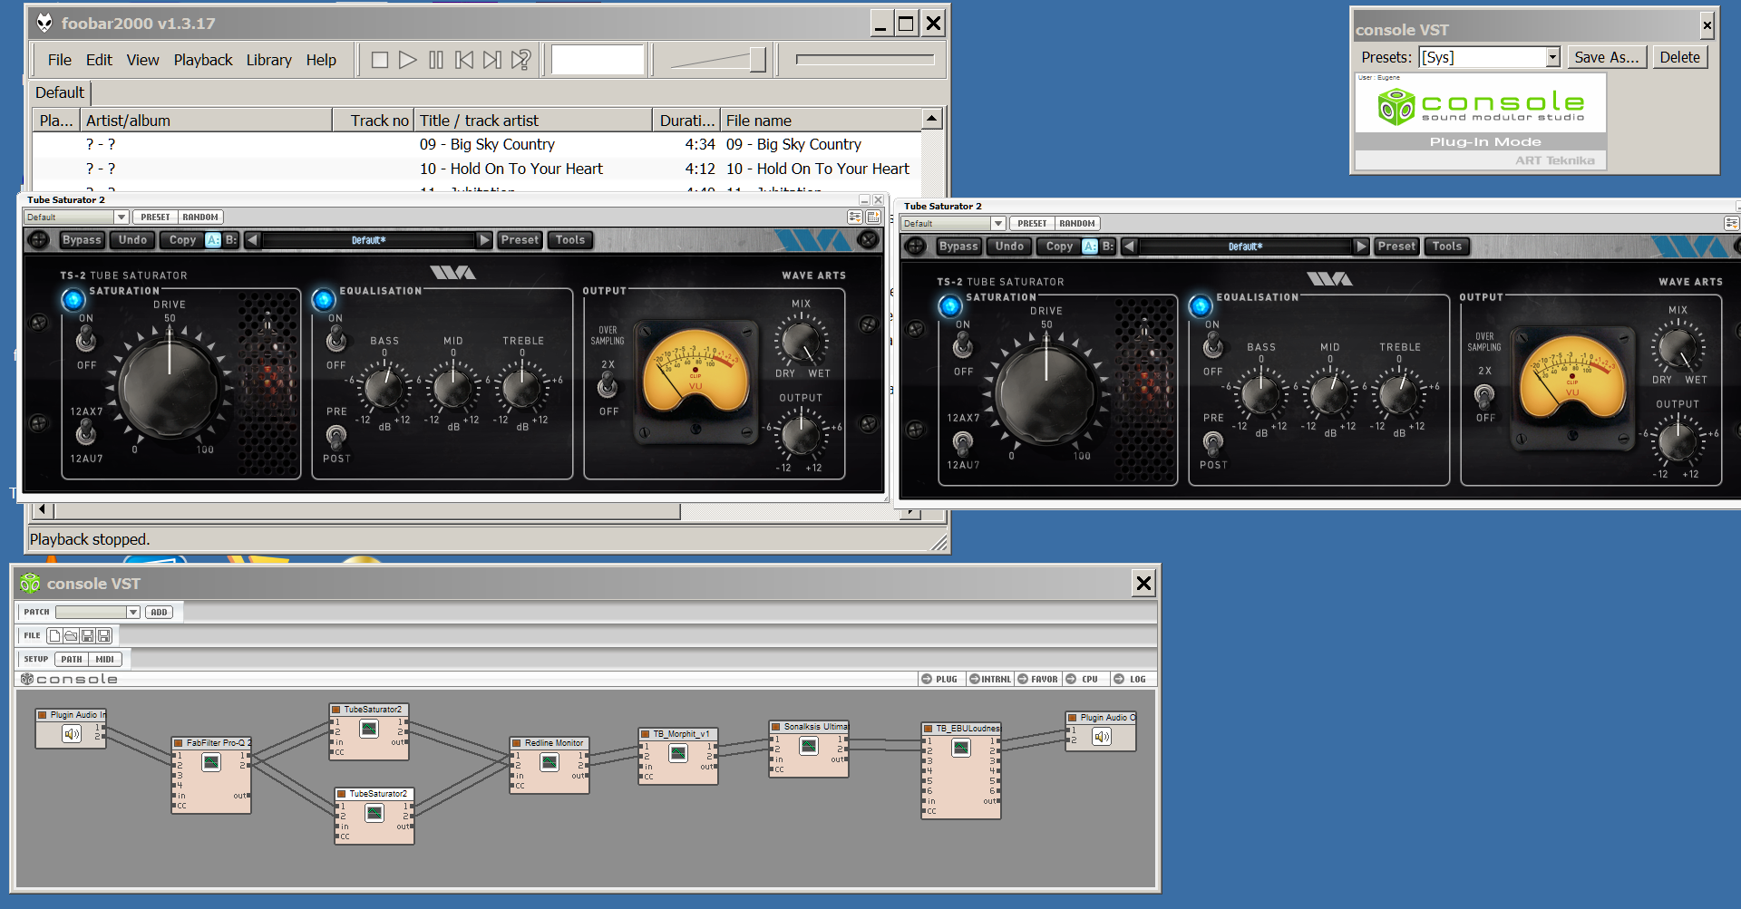This screenshot has height=909, width=1741.
Task: Click Bypass button in left Tube Saturator
Action: [82, 240]
